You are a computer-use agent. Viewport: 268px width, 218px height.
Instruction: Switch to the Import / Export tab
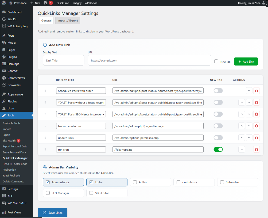point(67,20)
